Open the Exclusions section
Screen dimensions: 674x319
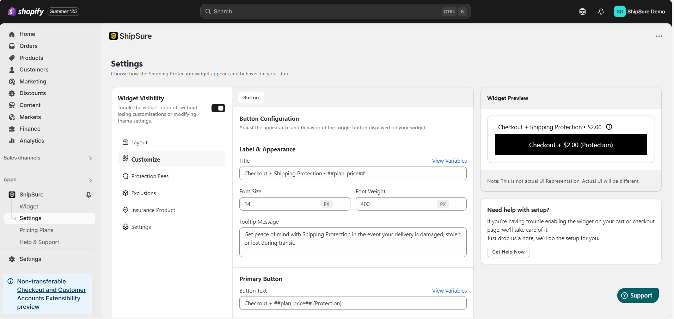click(171, 193)
